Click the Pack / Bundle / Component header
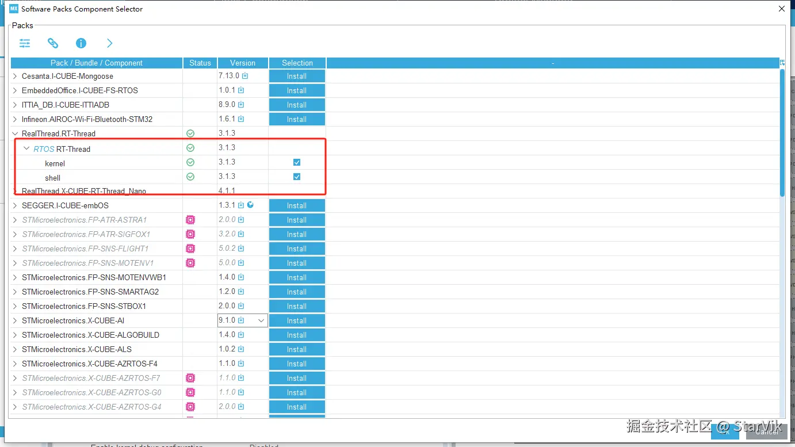Image resolution: width=795 pixels, height=447 pixels. [x=97, y=63]
